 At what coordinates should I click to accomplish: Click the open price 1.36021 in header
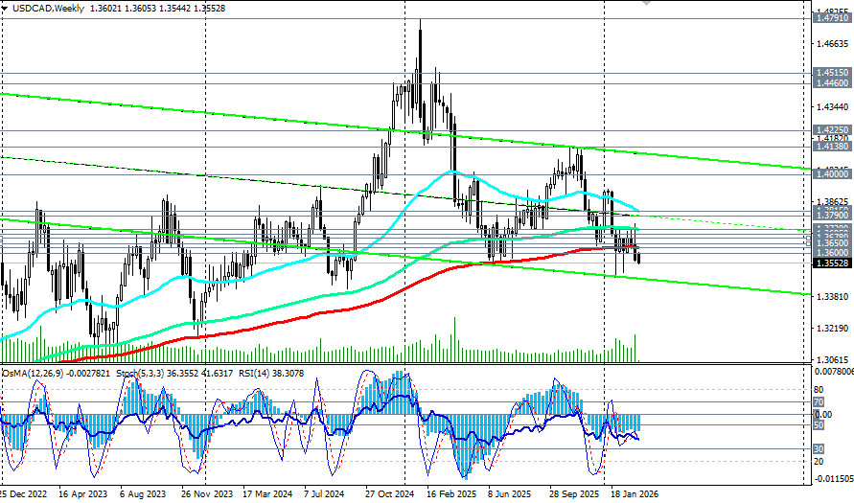coord(104,9)
